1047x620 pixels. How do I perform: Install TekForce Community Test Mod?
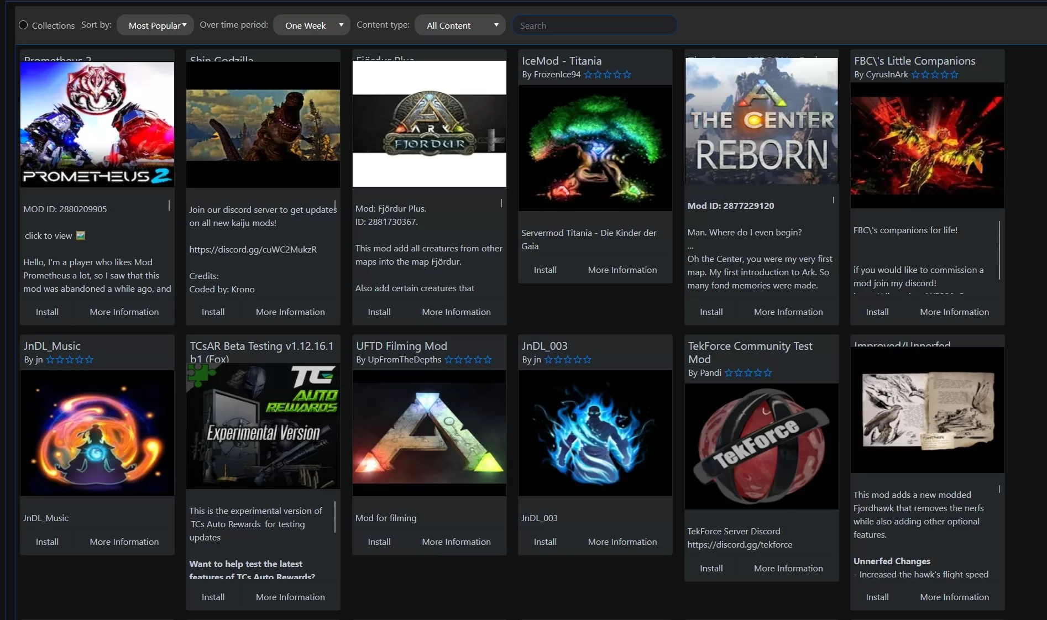point(711,568)
